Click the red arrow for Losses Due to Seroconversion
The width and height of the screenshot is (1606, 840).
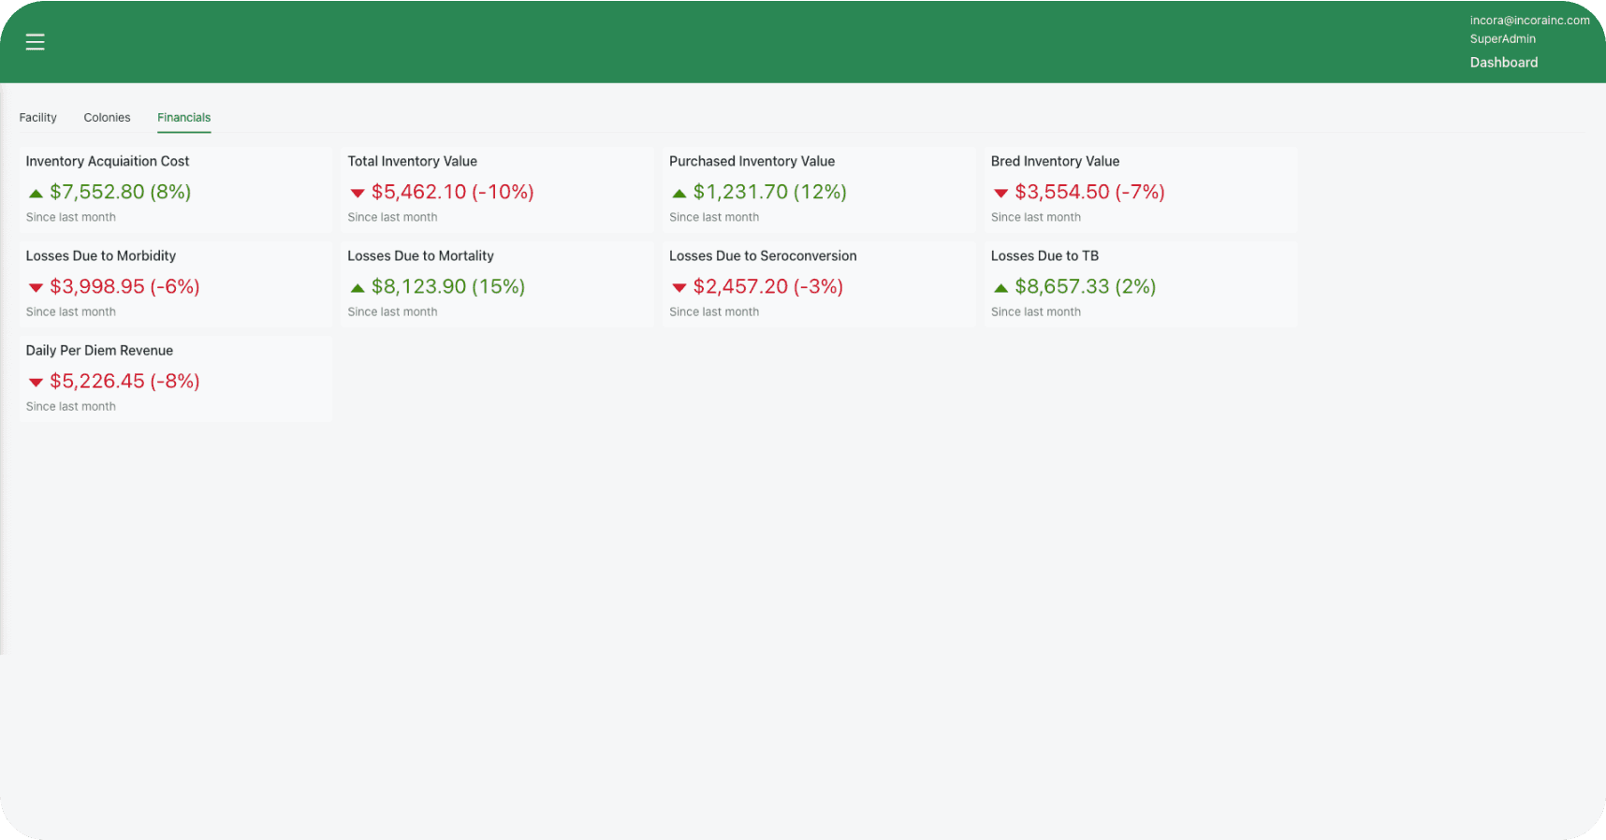(x=679, y=288)
